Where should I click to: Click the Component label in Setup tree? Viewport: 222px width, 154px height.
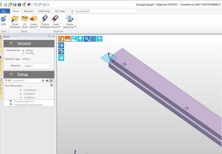pos(18,80)
